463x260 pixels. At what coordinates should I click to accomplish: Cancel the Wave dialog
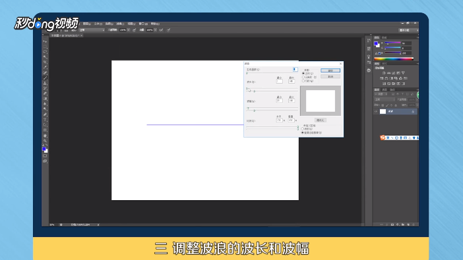coord(330,76)
